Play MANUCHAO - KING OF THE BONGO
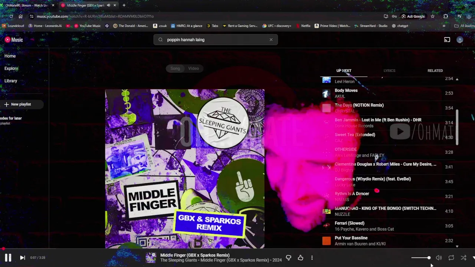This screenshot has height=267, width=475. [x=388, y=211]
